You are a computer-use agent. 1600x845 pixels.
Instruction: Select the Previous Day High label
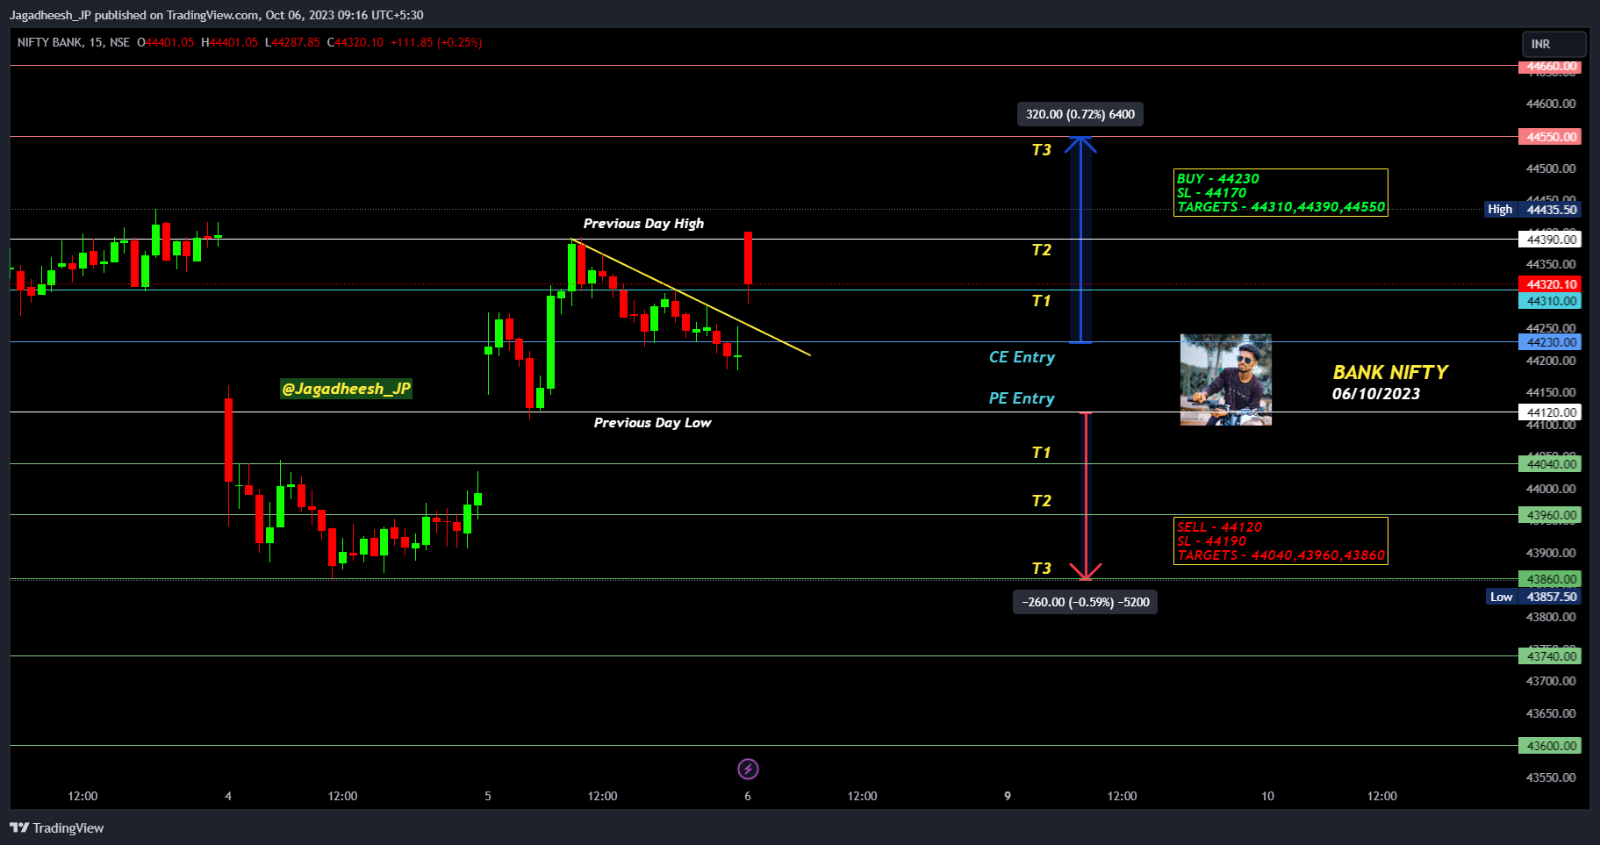pyautogui.click(x=643, y=224)
